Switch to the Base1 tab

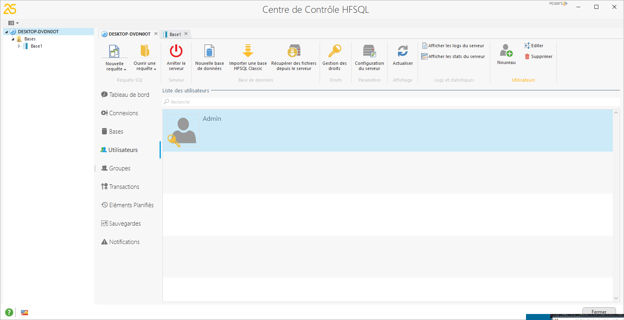click(x=175, y=34)
